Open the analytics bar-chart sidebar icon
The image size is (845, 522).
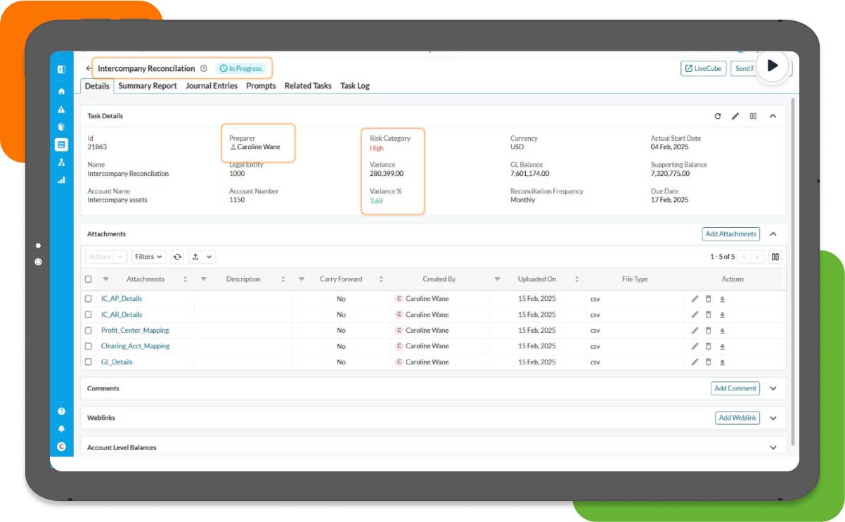tap(61, 180)
